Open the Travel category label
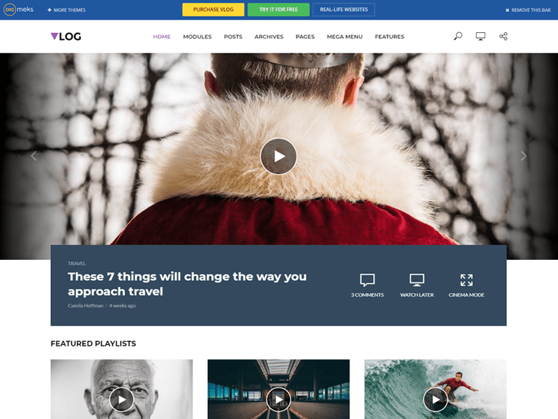Image resolution: width=558 pixels, height=419 pixels. (77, 264)
